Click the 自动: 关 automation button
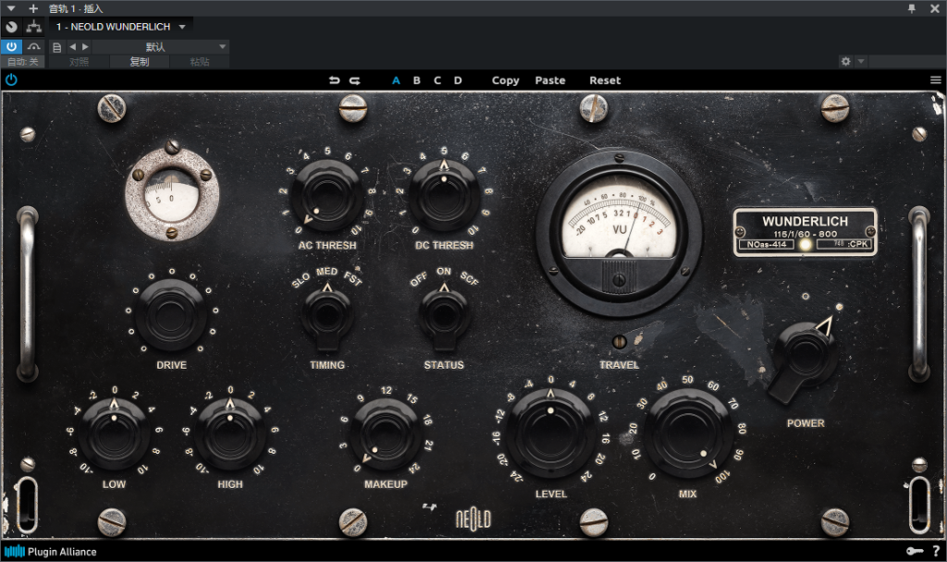 [x=23, y=62]
